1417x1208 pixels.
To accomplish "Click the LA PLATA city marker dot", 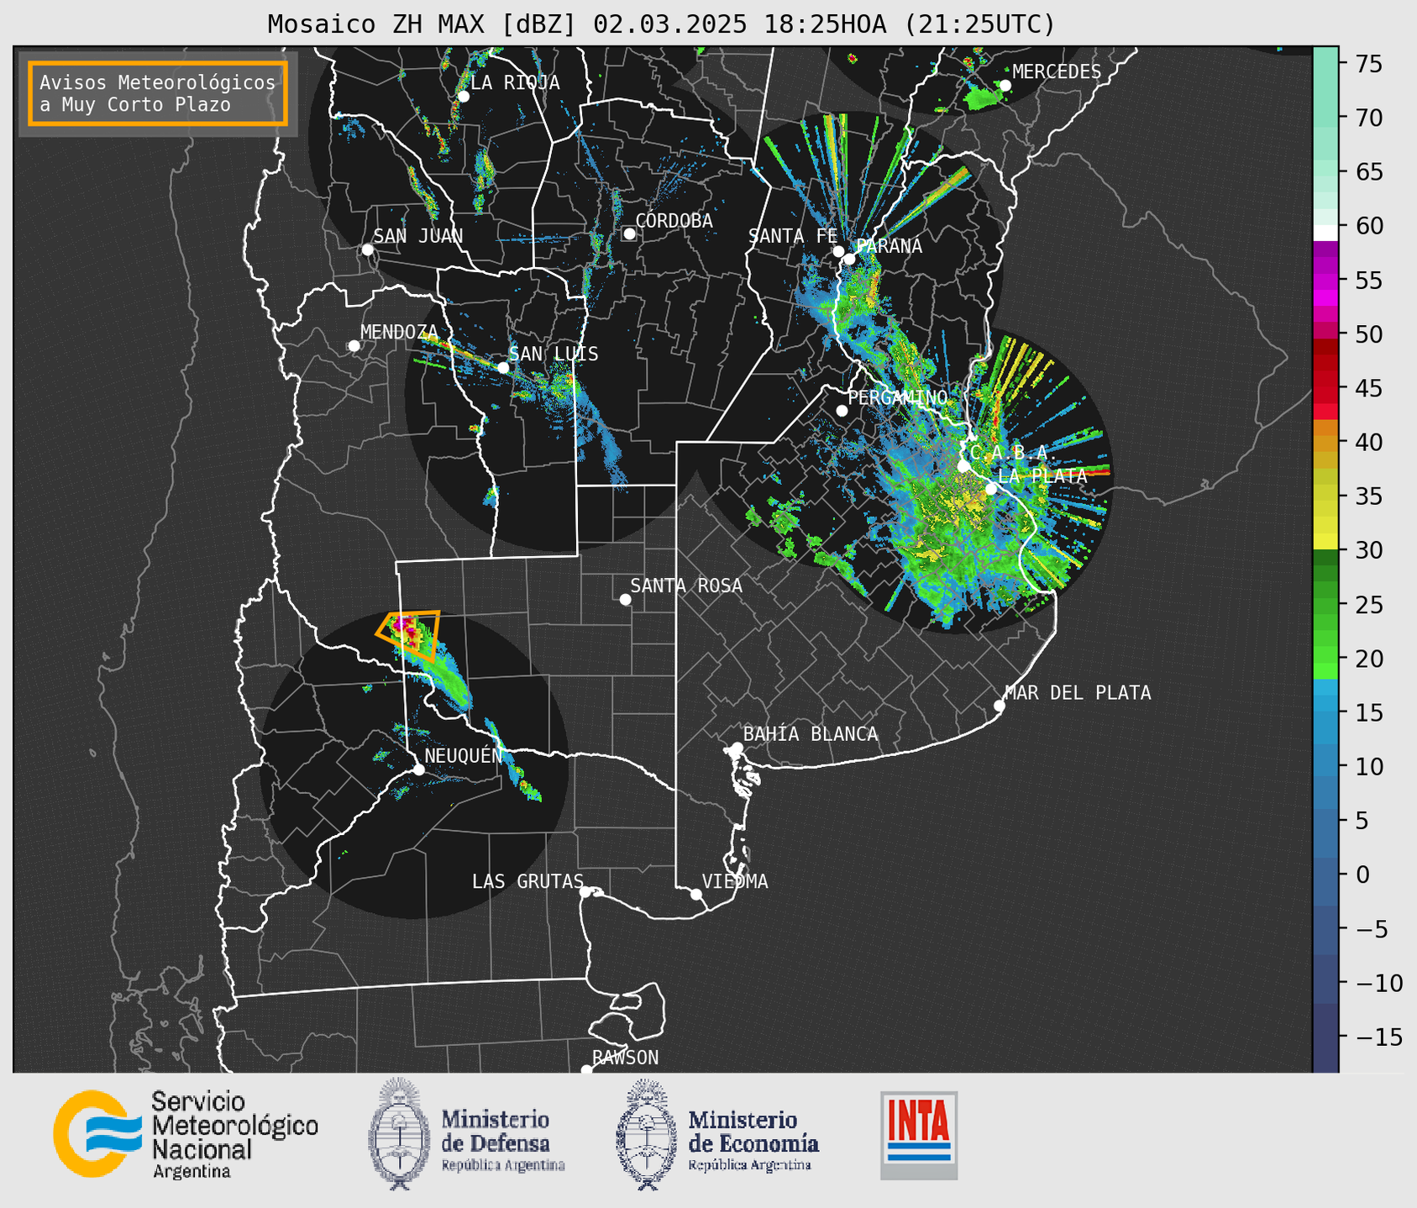I will pos(991,489).
